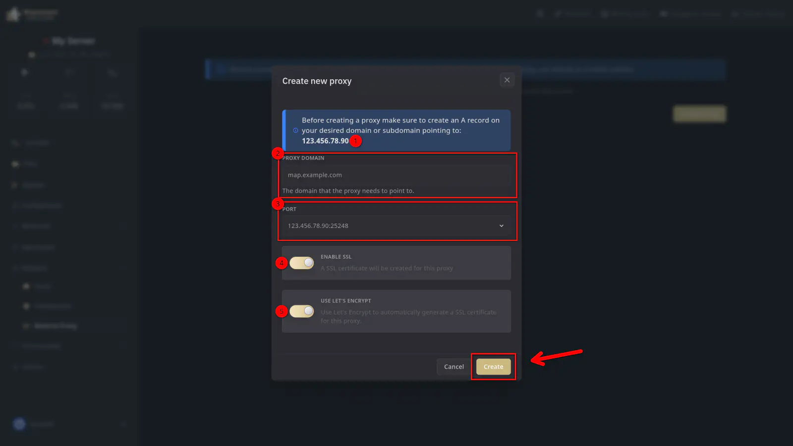This screenshot has width=793, height=446.
Task: Expand the account menu chevron in the sidebar footer
Action: 123,424
